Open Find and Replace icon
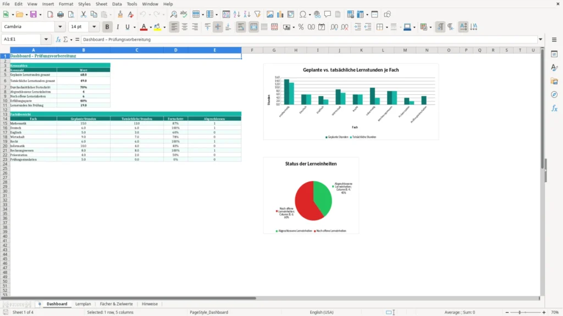The height and width of the screenshot is (316, 563). click(x=173, y=14)
